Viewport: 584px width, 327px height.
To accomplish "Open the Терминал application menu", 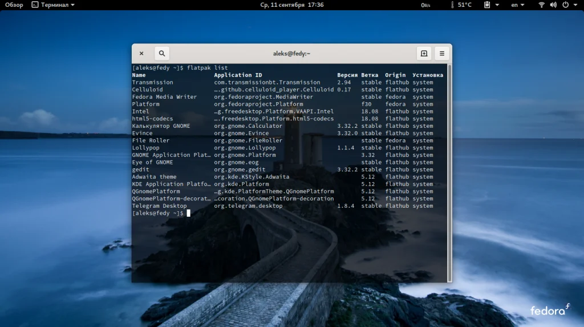I will (53, 5).
